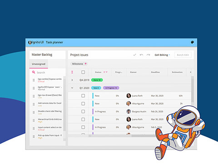Image resolution: width=218 pixels, height=166 pixels.
Task: Select the igx-combo Expose backlog item text
Action: click(x=50, y=79)
